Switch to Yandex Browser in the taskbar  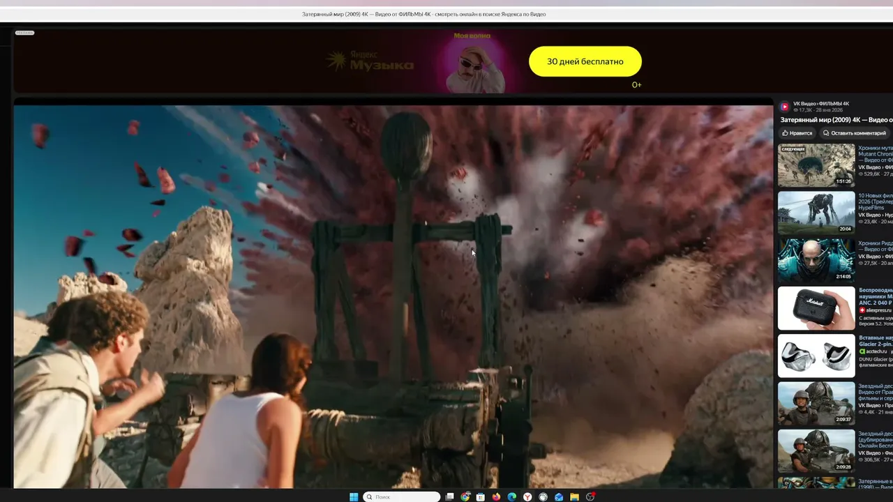click(527, 497)
